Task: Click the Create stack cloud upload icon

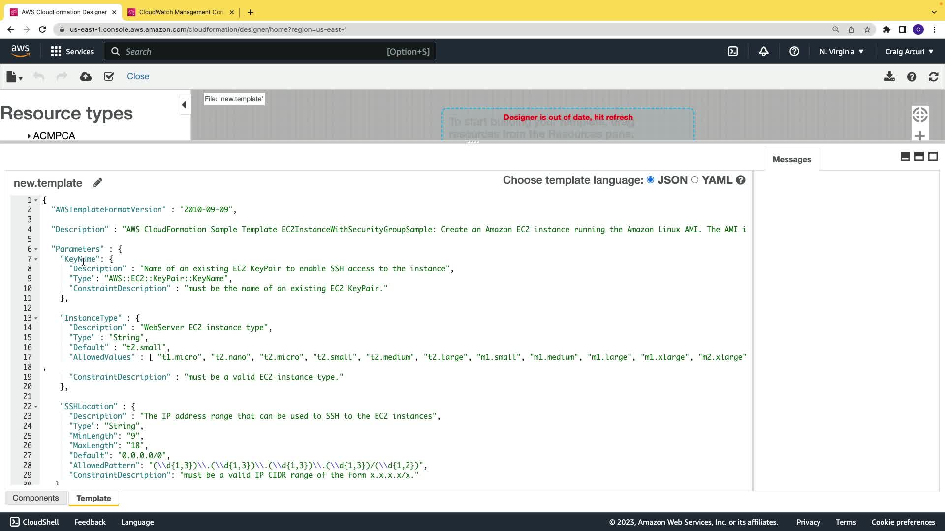Action: click(x=86, y=76)
